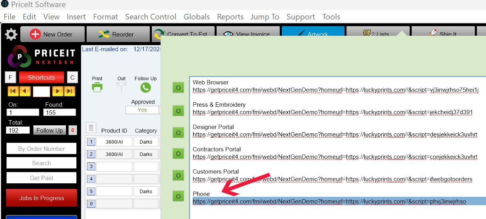Image resolution: width=486 pixels, height=219 pixels.
Task: Click the Press & Embroidery URL link
Action: coord(333,112)
